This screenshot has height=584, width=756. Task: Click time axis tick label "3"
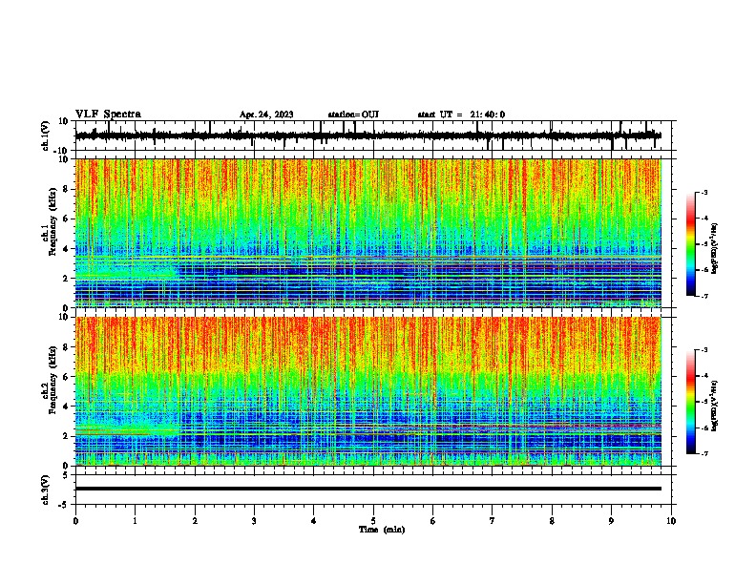click(254, 521)
